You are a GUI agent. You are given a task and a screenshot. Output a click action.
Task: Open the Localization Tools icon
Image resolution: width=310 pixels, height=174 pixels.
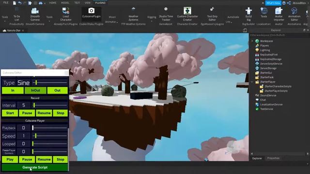(x=263, y=13)
